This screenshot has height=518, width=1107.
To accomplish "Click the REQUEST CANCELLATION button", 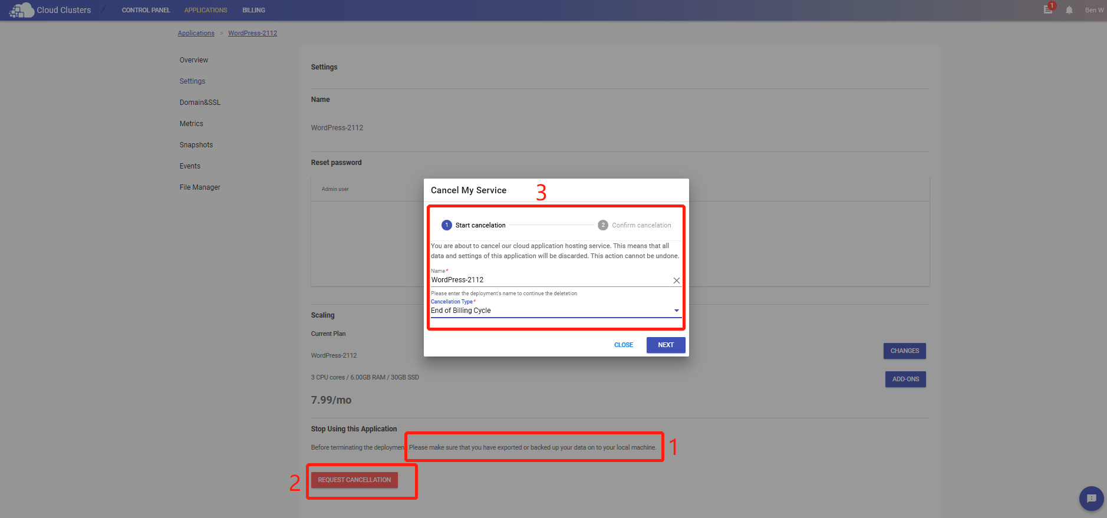I will (354, 480).
